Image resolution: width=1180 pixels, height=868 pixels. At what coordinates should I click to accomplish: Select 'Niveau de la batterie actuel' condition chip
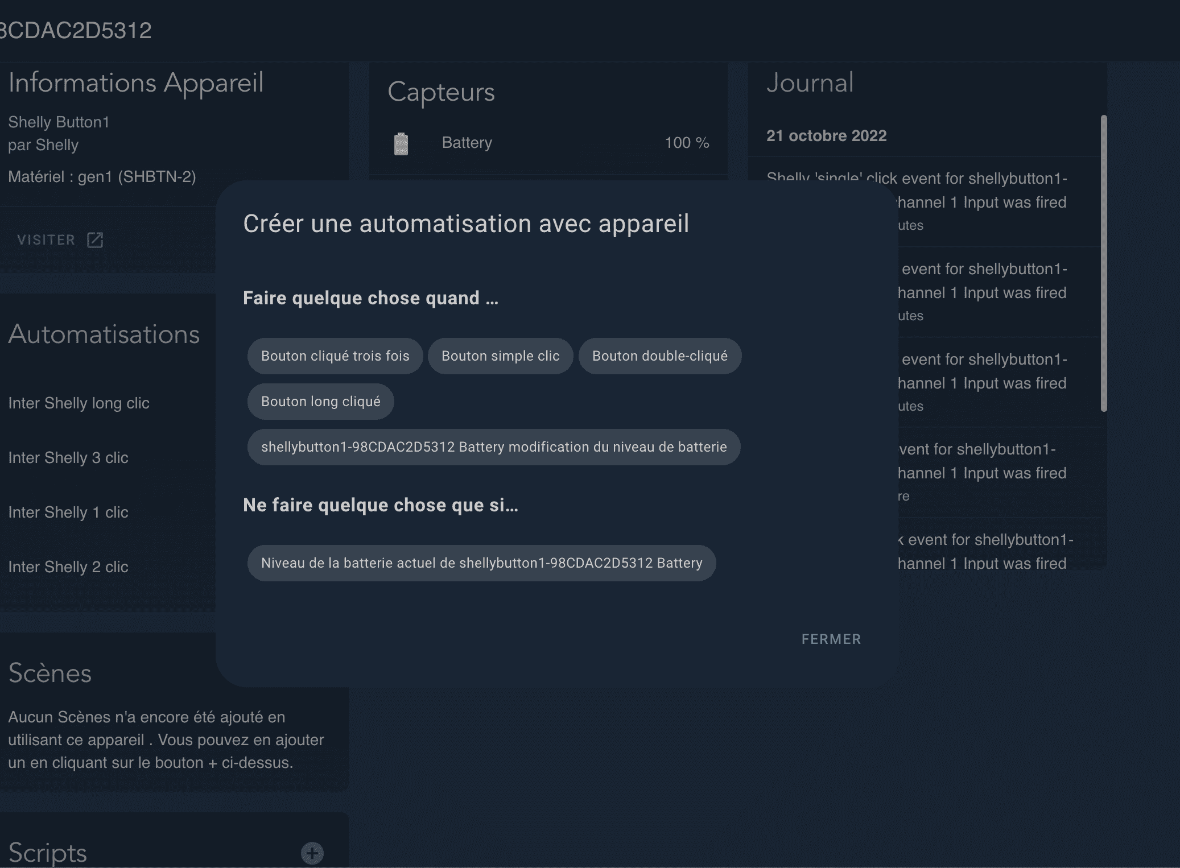click(x=481, y=563)
